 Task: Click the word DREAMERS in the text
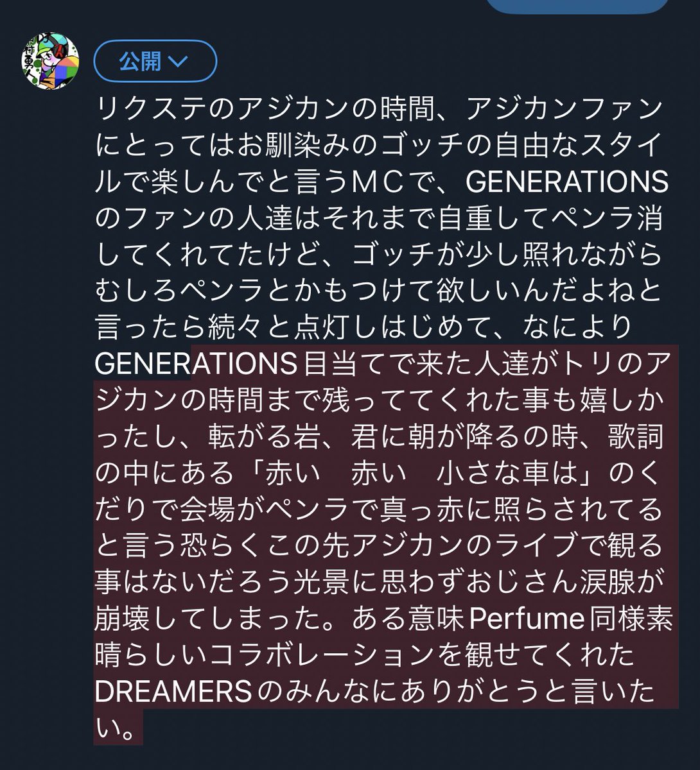coord(172,693)
